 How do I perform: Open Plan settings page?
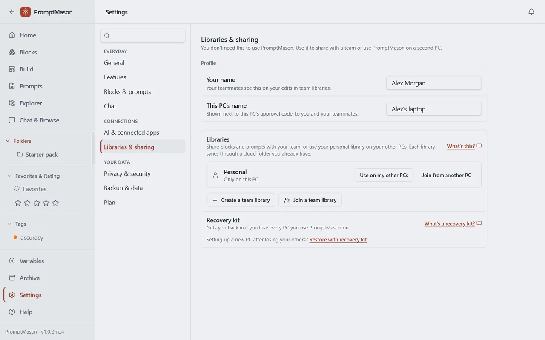(143, 203)
